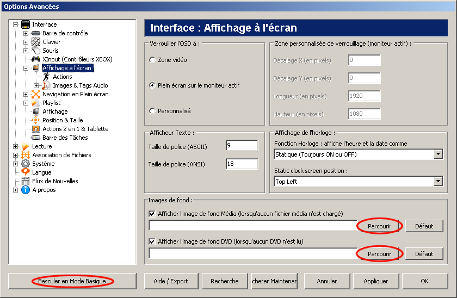The image size is (457, 298).
Task: Click the A propos info icon
Action: pyautogui.click(x=26, y=190)
